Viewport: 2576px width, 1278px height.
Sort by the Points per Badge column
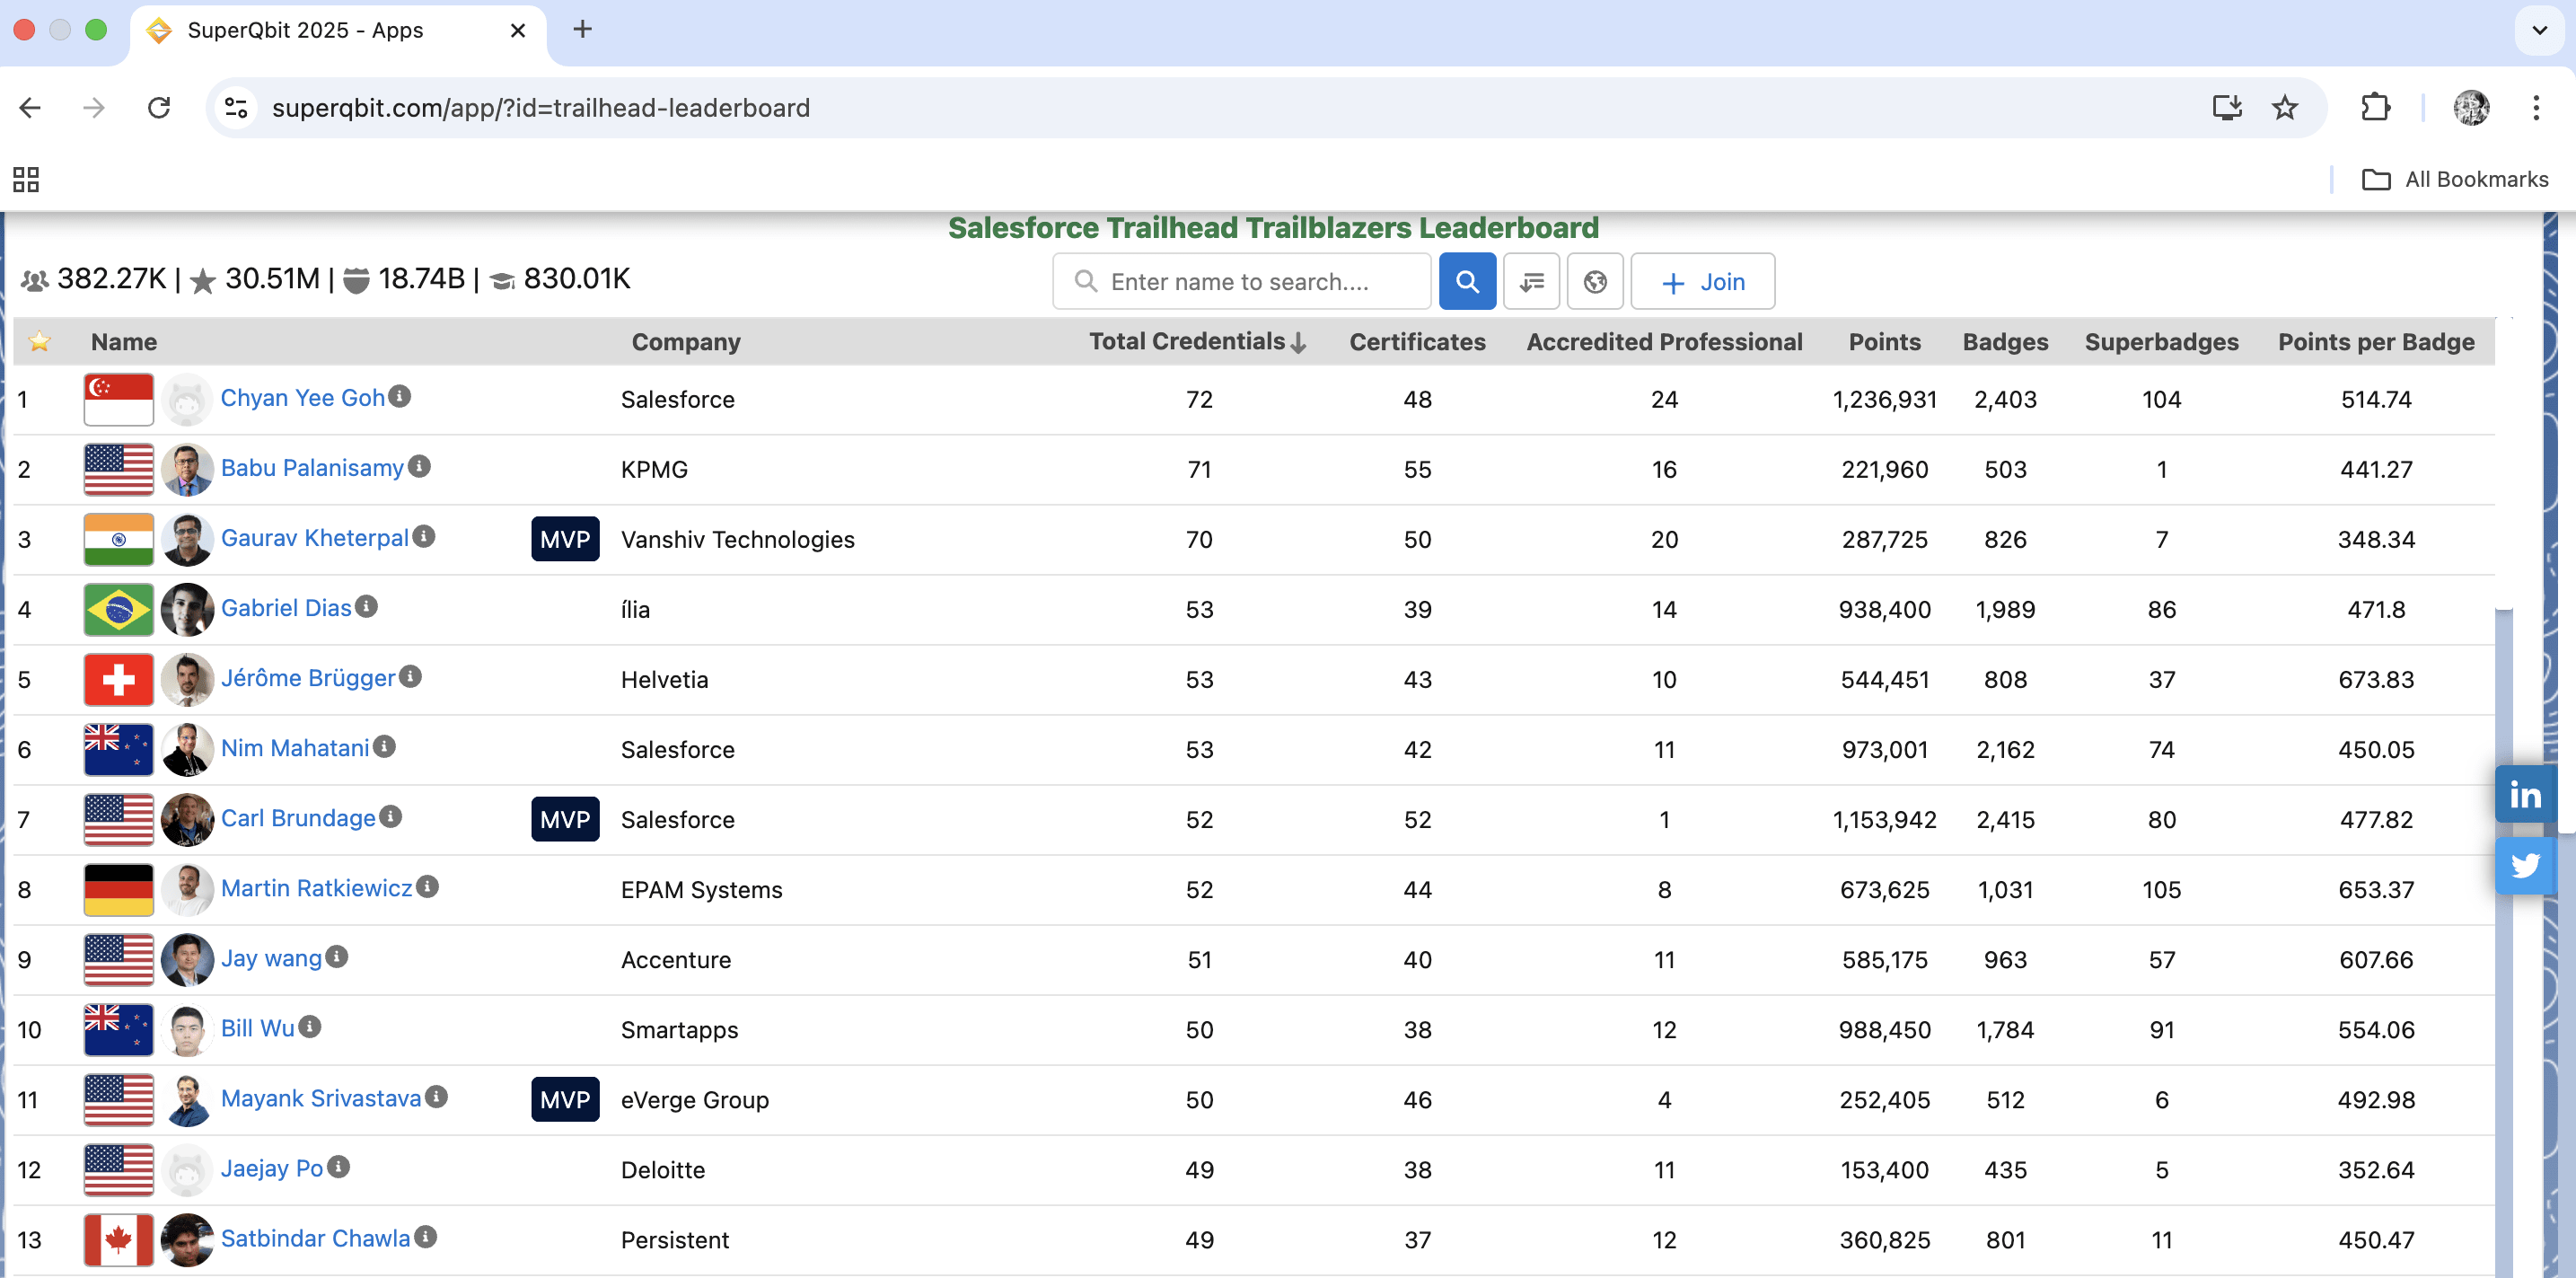pos(2375,342)
